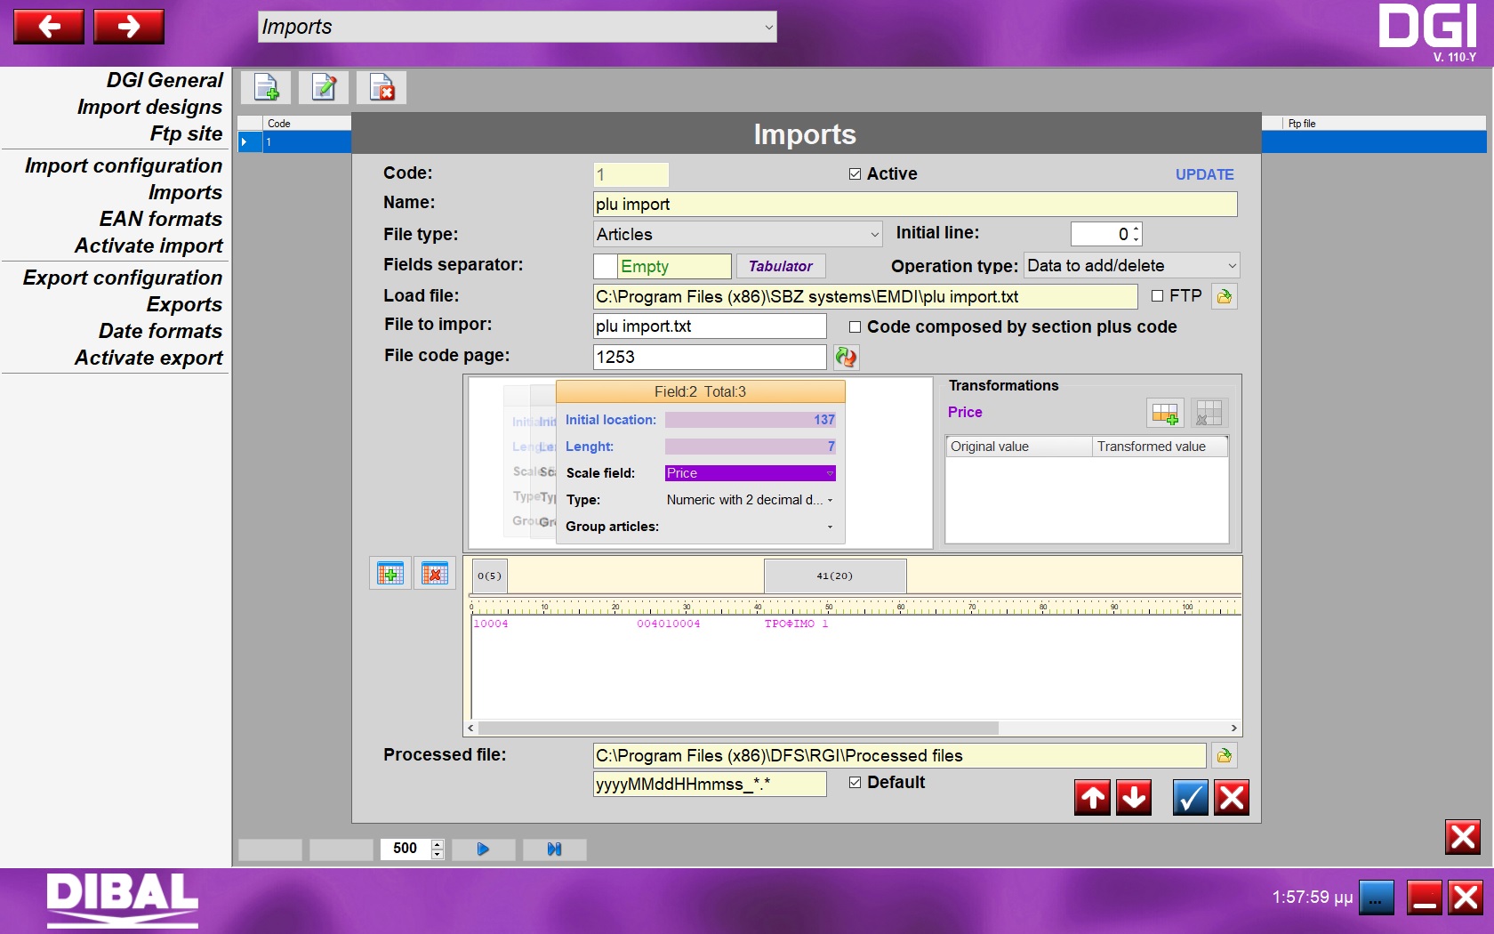Click the File code page field
Viewport: 1494px width, 934px height.
(710, 357)
